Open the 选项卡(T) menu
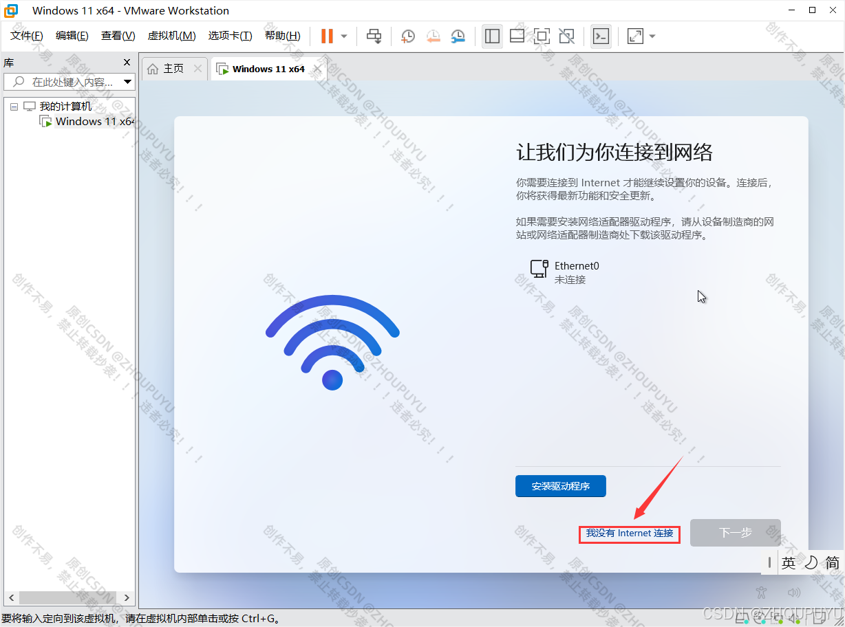 click(231, 36)
